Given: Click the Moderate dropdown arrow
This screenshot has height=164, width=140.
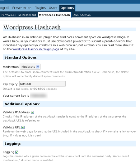Looking at the screenshot, I should tap(38, 66).
